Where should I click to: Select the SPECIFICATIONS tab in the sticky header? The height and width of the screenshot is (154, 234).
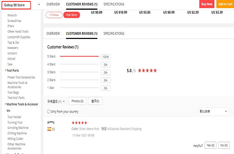pos(114,4)
